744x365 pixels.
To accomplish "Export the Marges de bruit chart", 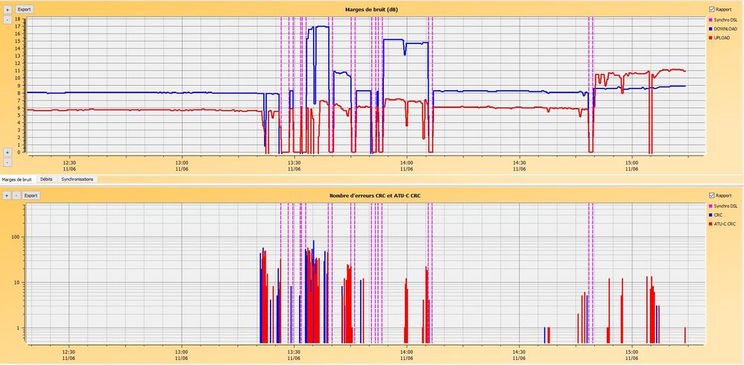I will [x=25, y=10].
